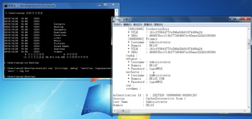
Task: Close the log Notepad window
Action: 246,19
